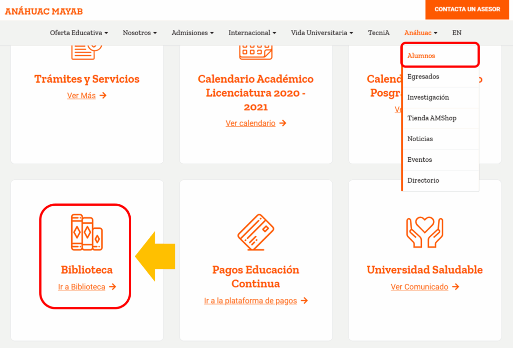Screen dimensions: 513x348
Task: Click the hands holding heart icon
Action: [x=424, y=232]
